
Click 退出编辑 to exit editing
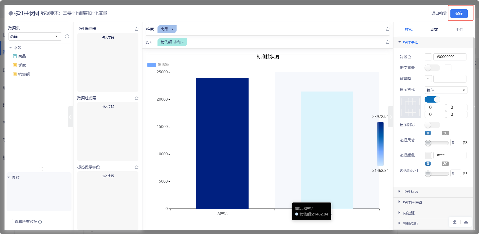439,13
